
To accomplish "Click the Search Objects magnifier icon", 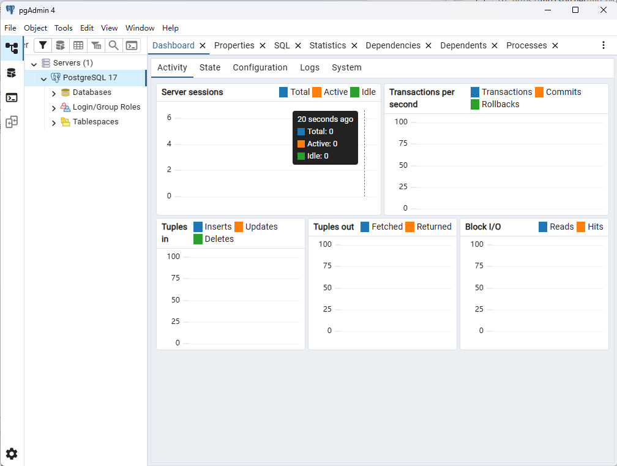I will [114, 45].
